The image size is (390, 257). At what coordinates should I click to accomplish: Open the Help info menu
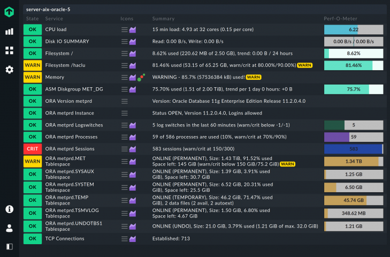point(9,209)
